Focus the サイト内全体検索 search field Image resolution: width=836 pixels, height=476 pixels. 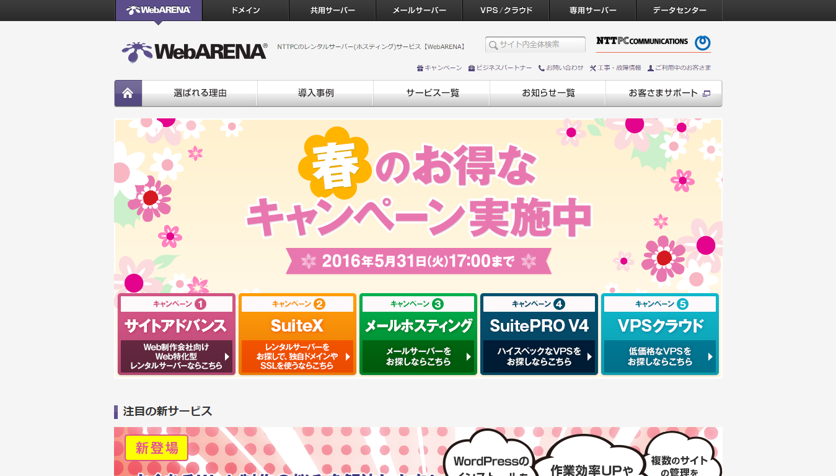pos(540,45)
